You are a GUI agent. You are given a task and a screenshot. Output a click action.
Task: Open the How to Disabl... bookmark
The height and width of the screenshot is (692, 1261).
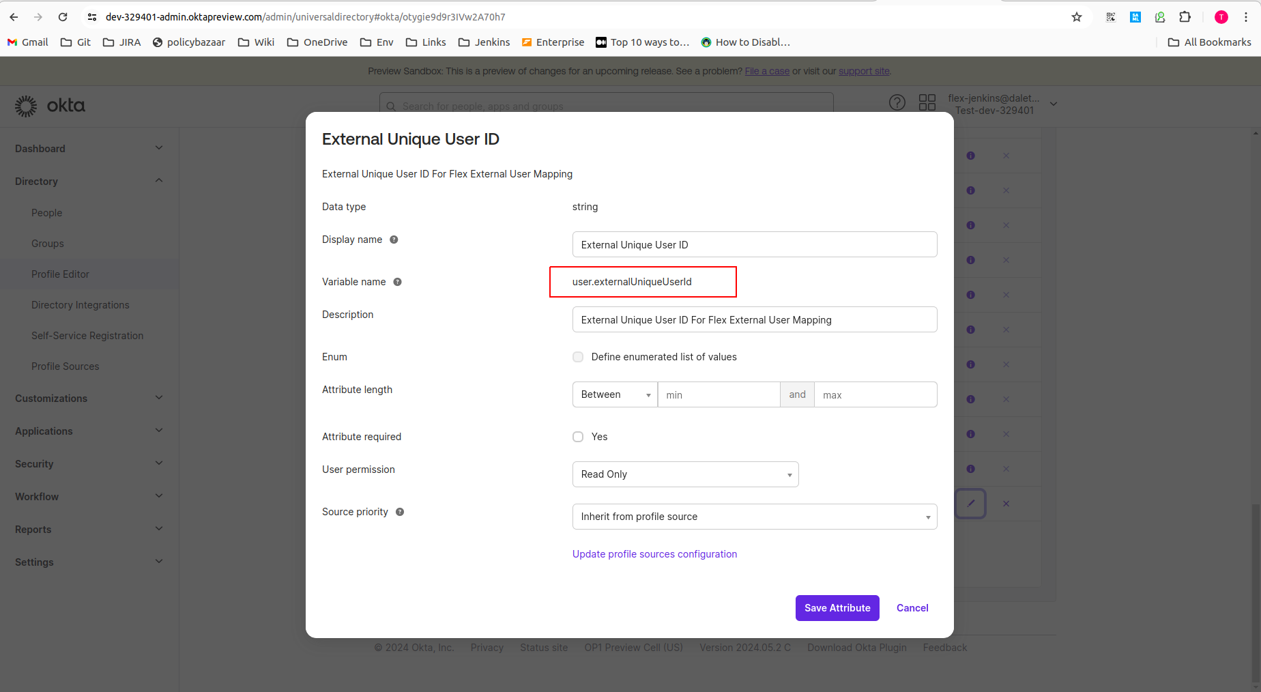point(746,42)
